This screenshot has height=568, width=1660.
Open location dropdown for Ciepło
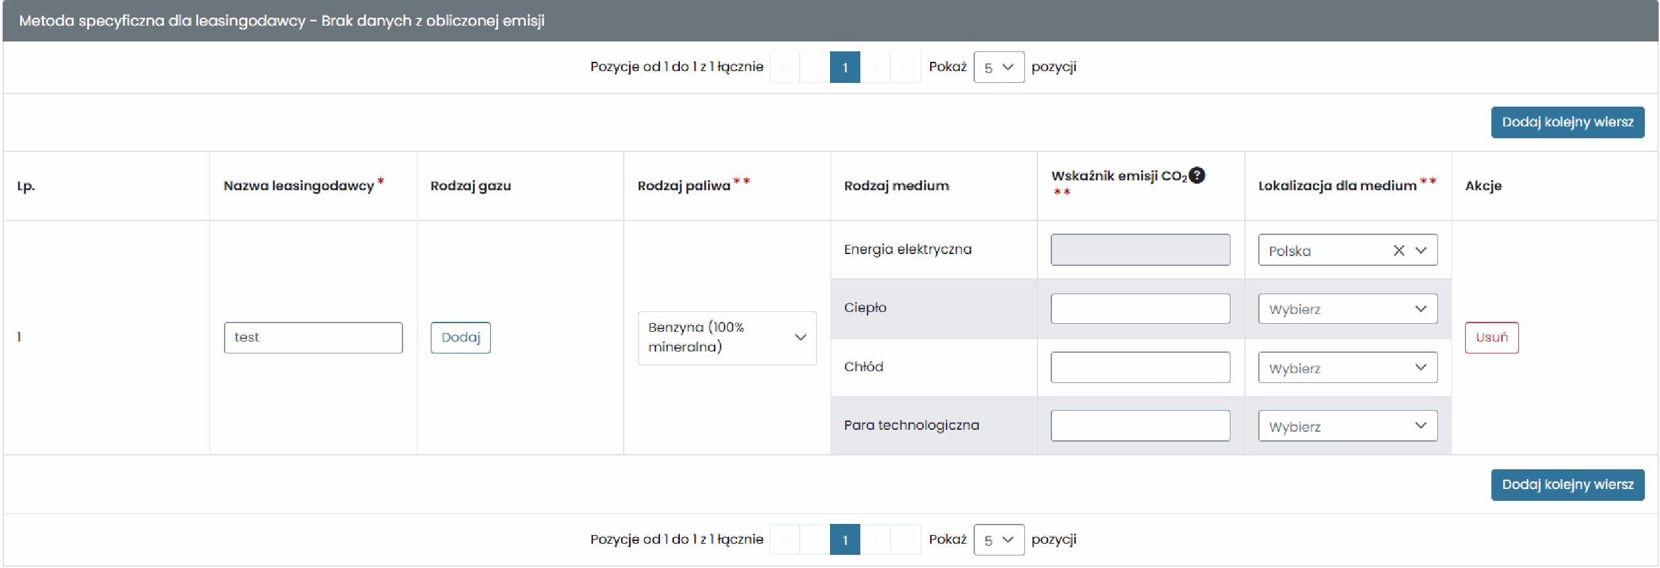click(x=1348, y=309)
